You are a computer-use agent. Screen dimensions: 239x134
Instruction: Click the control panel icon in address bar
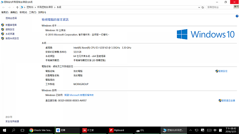[22, 7]
